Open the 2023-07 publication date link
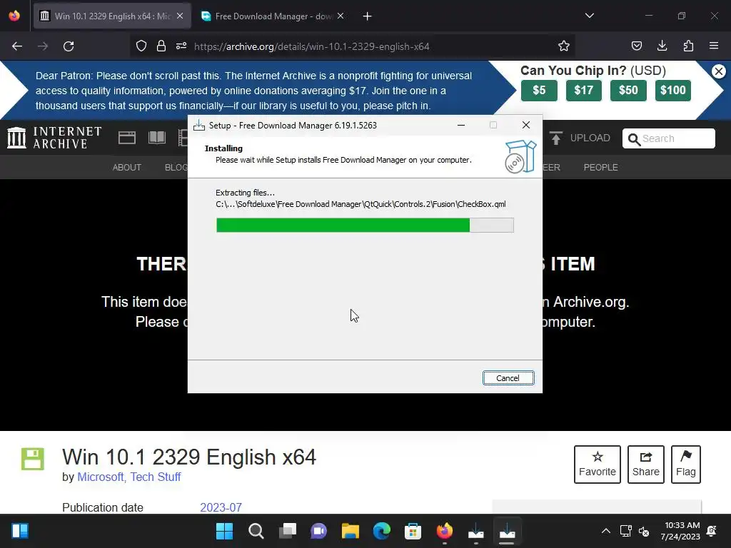 (221, 507)
